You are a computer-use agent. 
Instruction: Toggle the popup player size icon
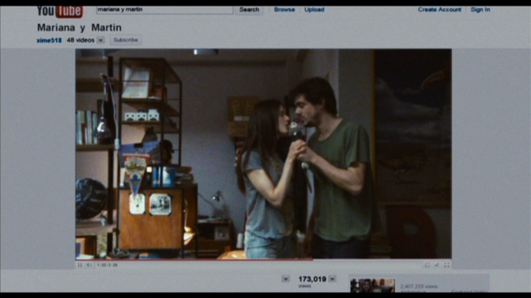click(x=427, y=265)
